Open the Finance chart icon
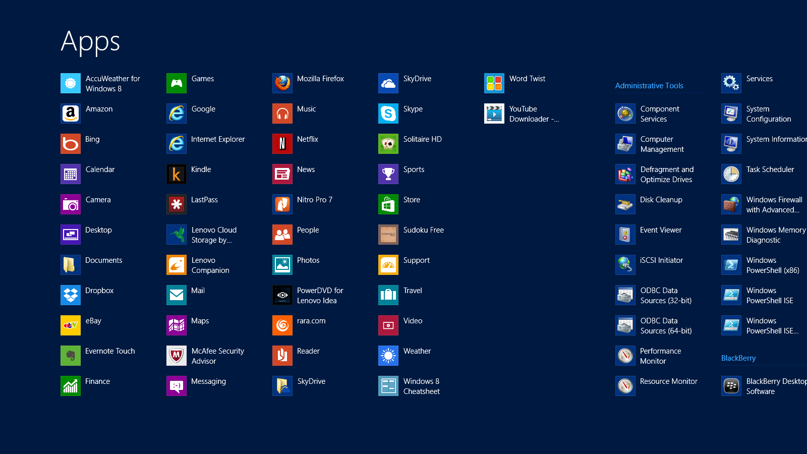The image size is (807, 454). 71,386
